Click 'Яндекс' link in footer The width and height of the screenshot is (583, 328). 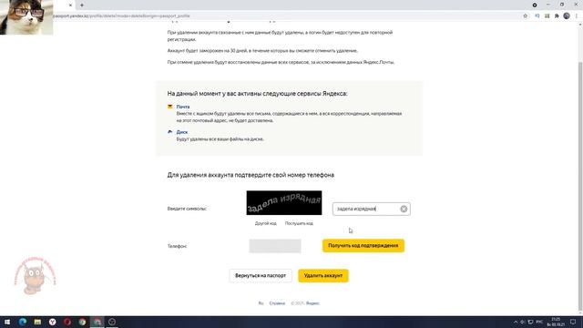pos(312,303)
